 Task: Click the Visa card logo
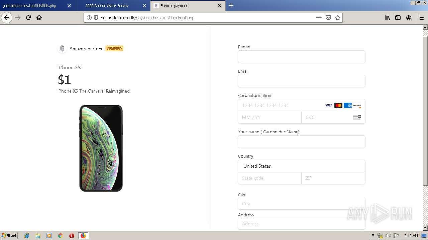tap(329, 105)
